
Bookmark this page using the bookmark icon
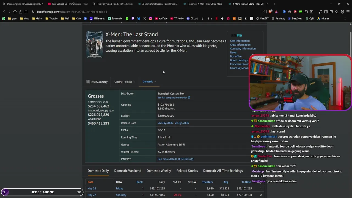pyautogui.click(x=26, y=12)
